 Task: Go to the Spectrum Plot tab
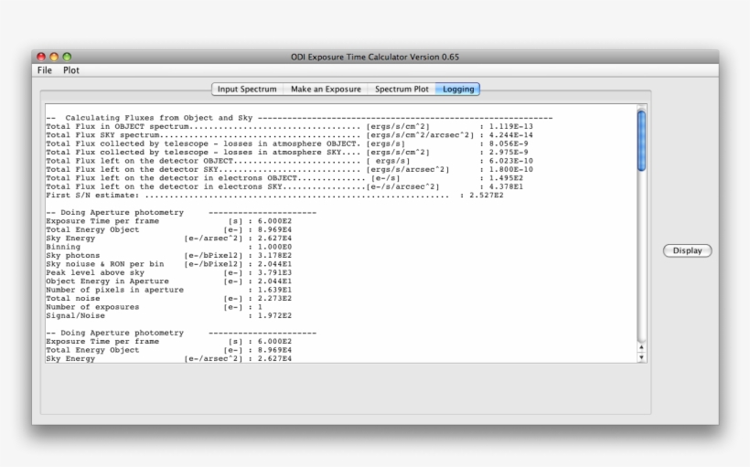pyautogui.click(x=401, y=90)
